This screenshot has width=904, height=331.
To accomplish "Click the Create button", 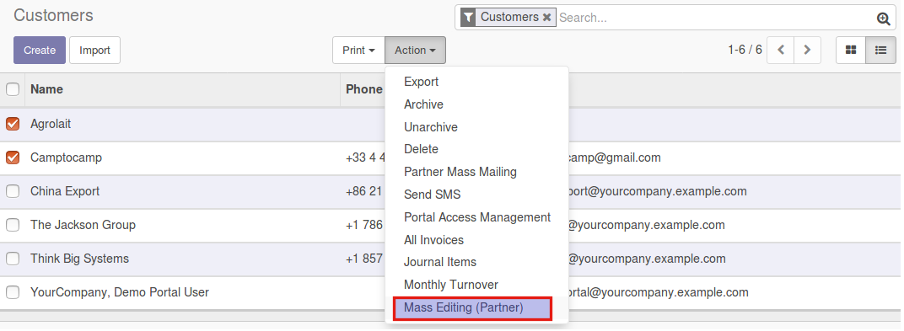I will tap(40, 50).
